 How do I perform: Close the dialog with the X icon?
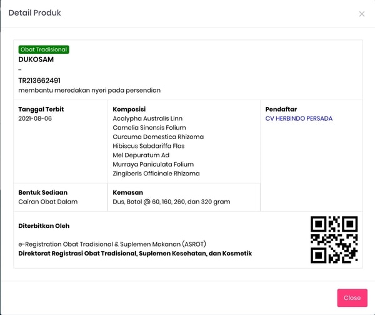click(362, 14)
